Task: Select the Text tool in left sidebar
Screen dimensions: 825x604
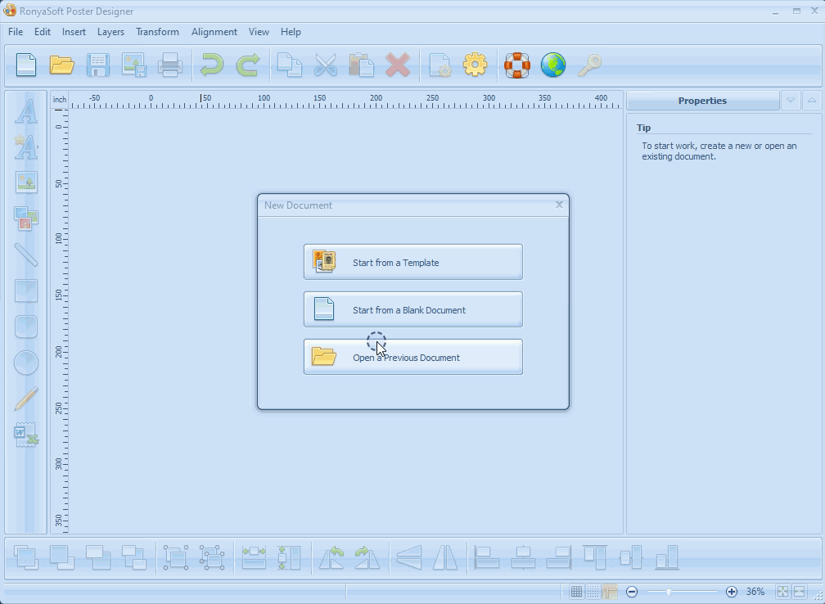Action: [26, 111]
